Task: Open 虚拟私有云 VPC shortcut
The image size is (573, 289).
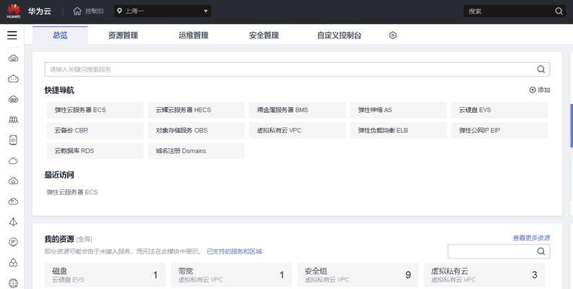Action: (297, 131)
